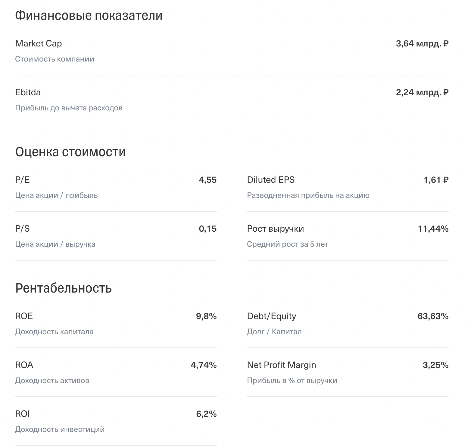Click the Финансовые показатели heading
Screen dimensions: 471x447
pyautogui.click(x=89, y=15)
